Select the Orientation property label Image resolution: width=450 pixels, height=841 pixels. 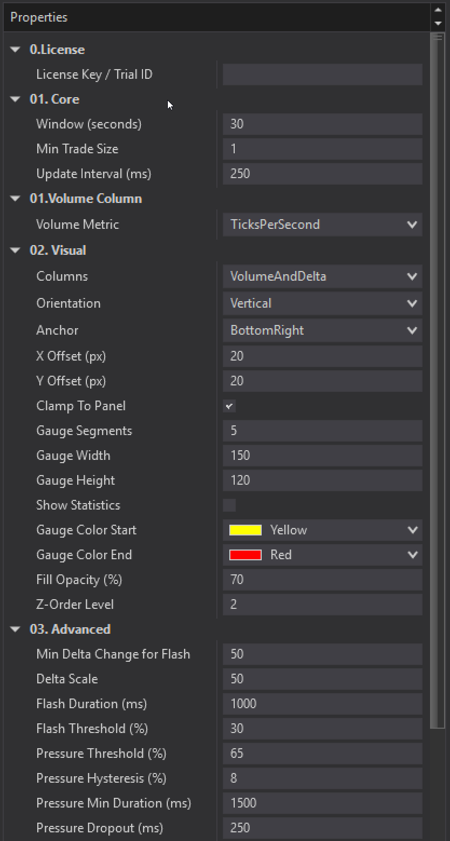click(x=69, y=303)
